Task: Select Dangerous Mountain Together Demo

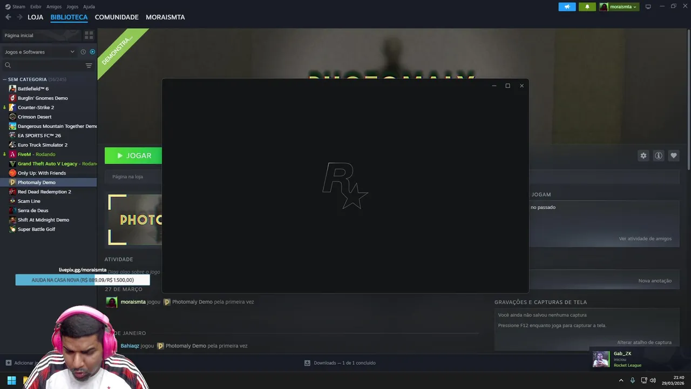Action: [x=49, y=126]
